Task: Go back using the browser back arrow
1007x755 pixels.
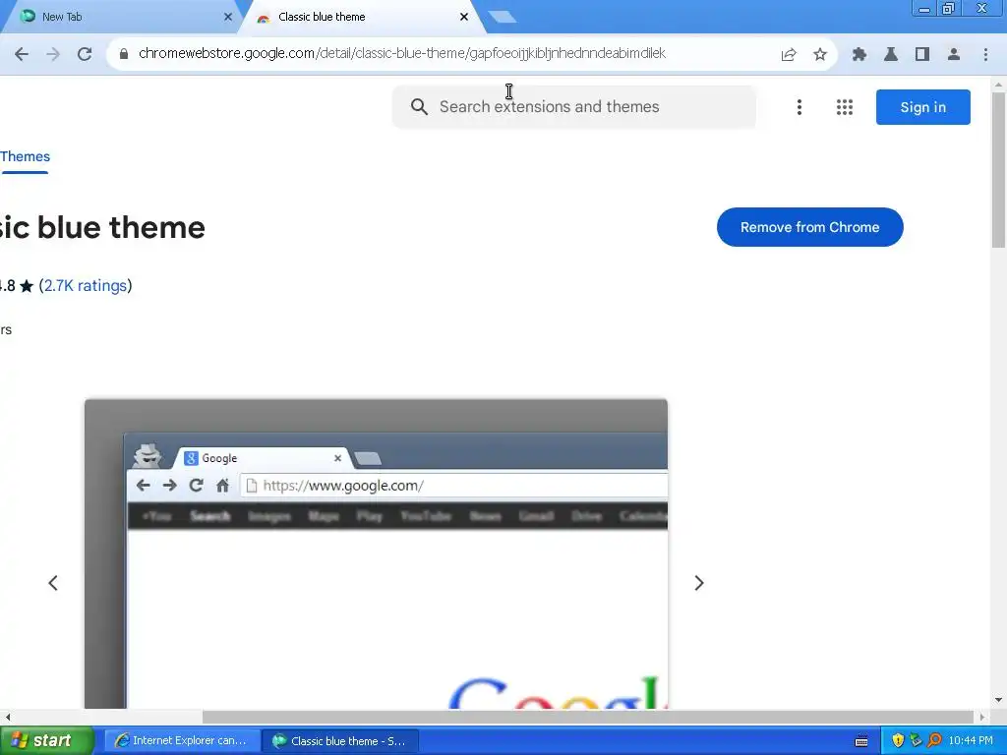Action: click(x=22, y=54)
